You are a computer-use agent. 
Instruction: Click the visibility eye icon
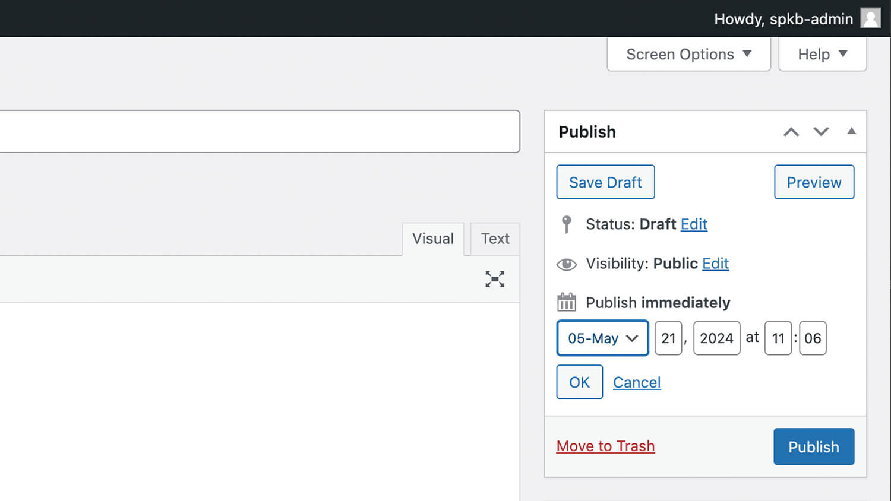(566, 264)
